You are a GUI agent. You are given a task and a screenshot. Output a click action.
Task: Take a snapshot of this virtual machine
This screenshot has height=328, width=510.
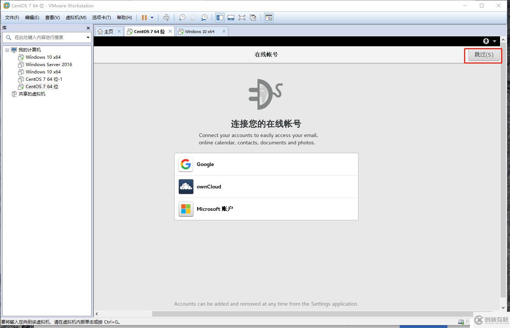[182, 18]
